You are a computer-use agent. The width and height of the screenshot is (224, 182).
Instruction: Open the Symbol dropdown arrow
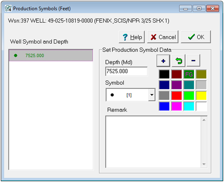coord(152,95)
